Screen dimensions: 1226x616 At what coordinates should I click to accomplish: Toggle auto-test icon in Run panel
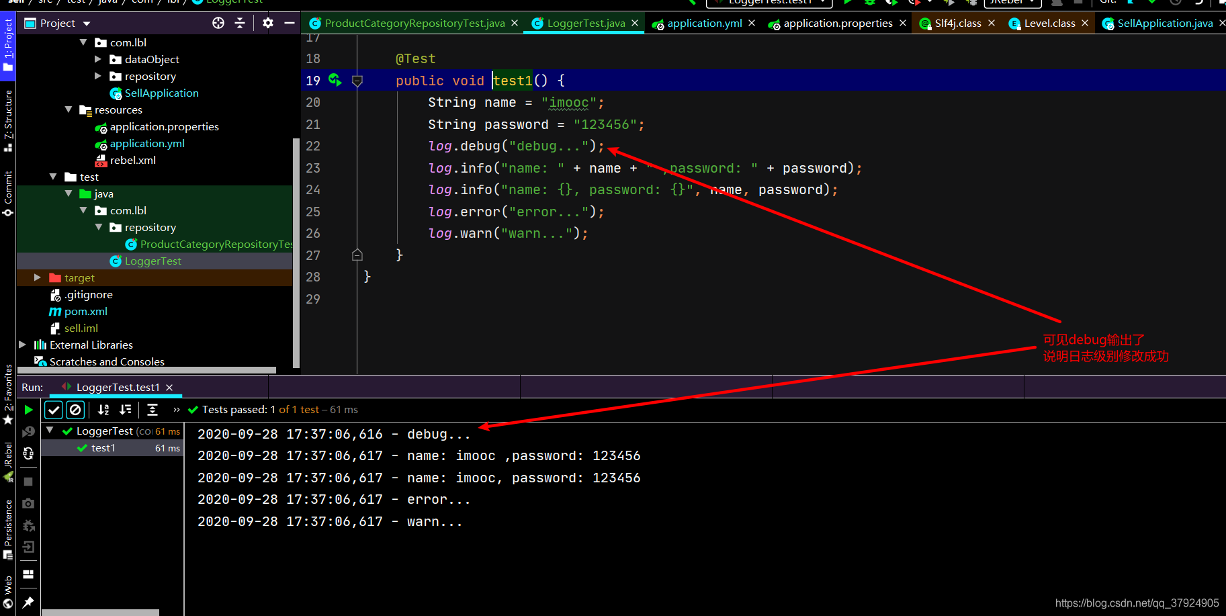click(x=28, y=453)
